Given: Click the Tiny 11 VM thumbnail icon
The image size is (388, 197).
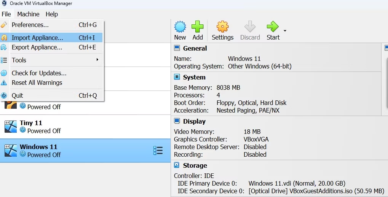Looking at the screenshot, I should tap(11, 127).
